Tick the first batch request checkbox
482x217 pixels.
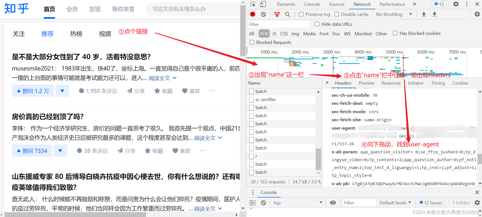(251, 91)
